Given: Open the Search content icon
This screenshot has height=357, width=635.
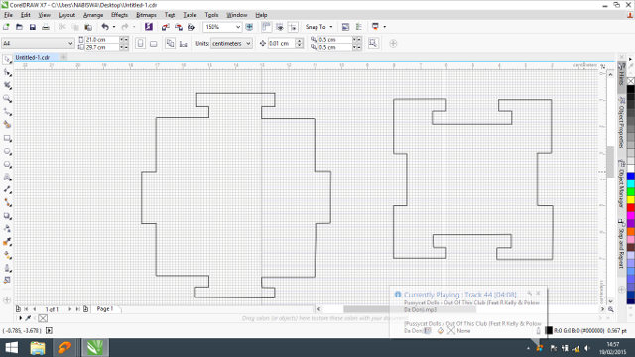Looking at the screenshot, I should coord(149,27).
